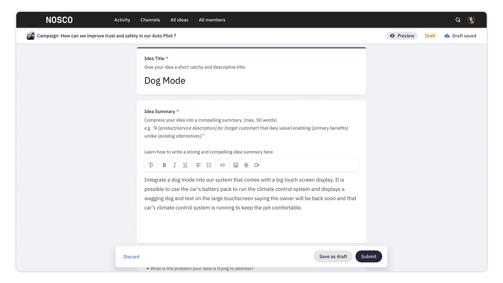Insert an image into the summary
The height and width of the screenshot is (283, 503).
[x=236, y=165]
